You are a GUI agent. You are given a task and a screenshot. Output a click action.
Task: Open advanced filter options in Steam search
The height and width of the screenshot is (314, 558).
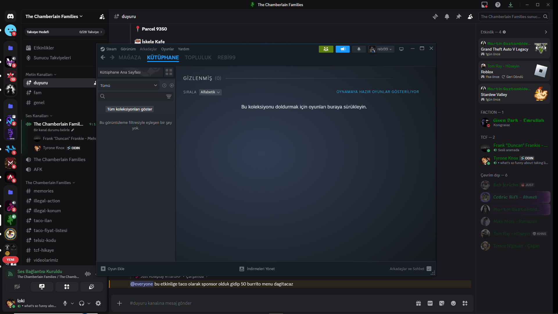[x=169, y=97]
